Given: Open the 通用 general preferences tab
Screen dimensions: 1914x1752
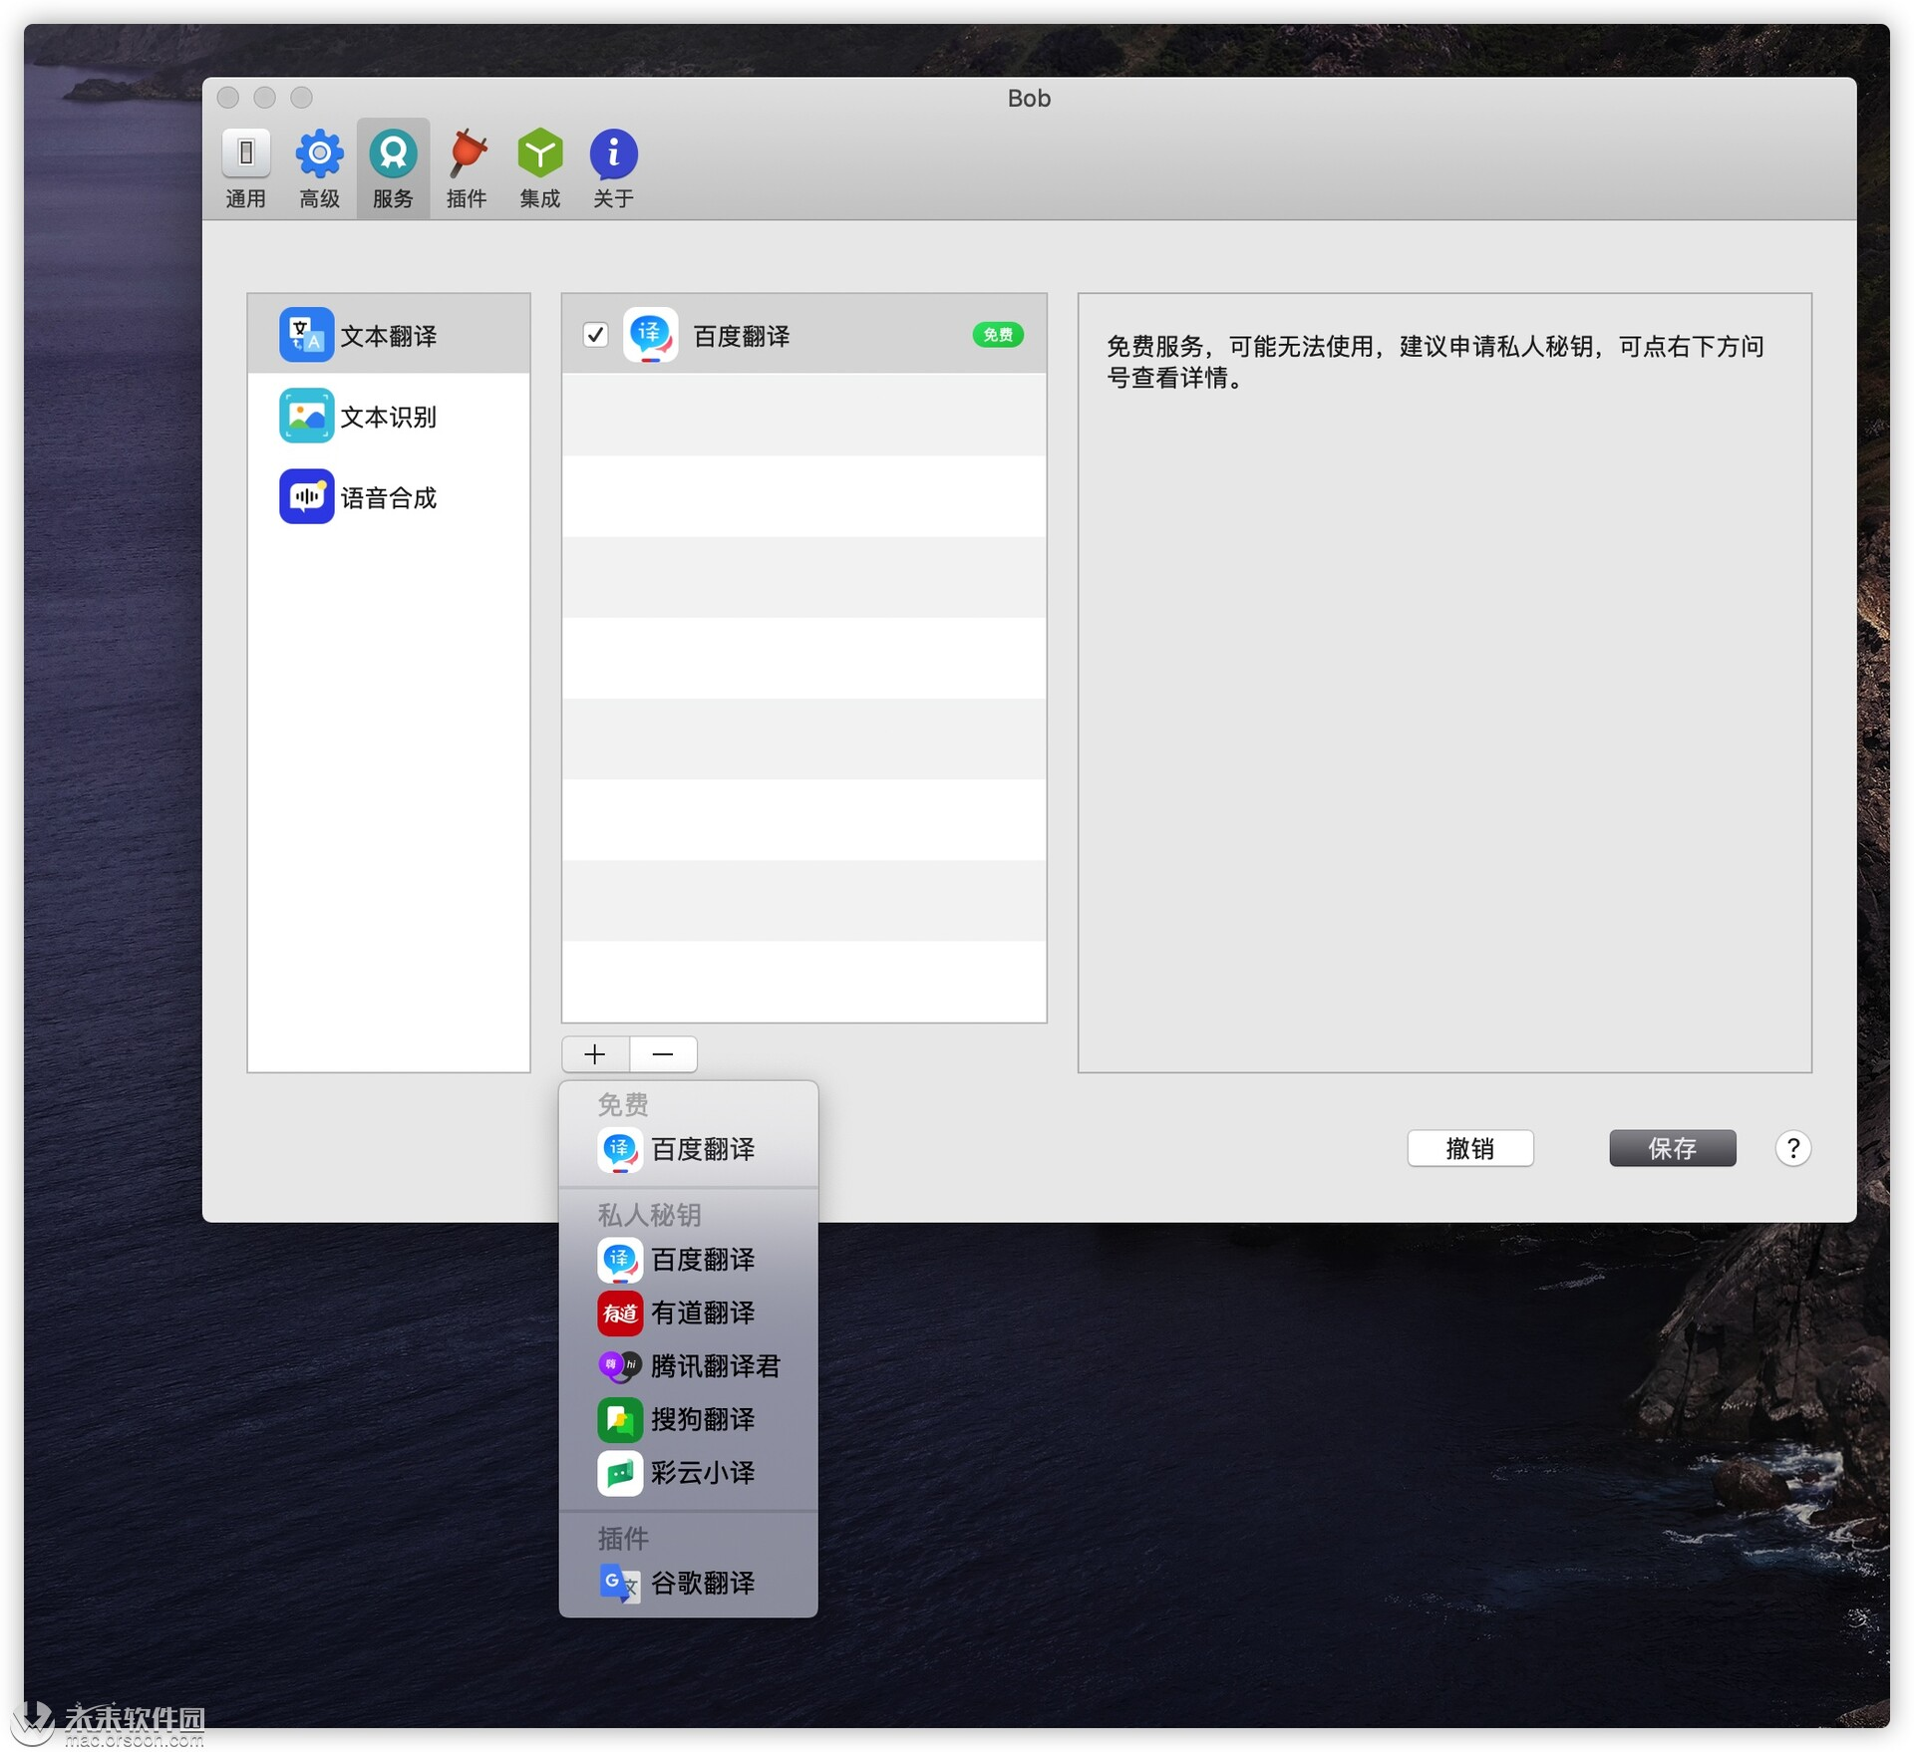Looking at the screenshot, I should (245, 168).
